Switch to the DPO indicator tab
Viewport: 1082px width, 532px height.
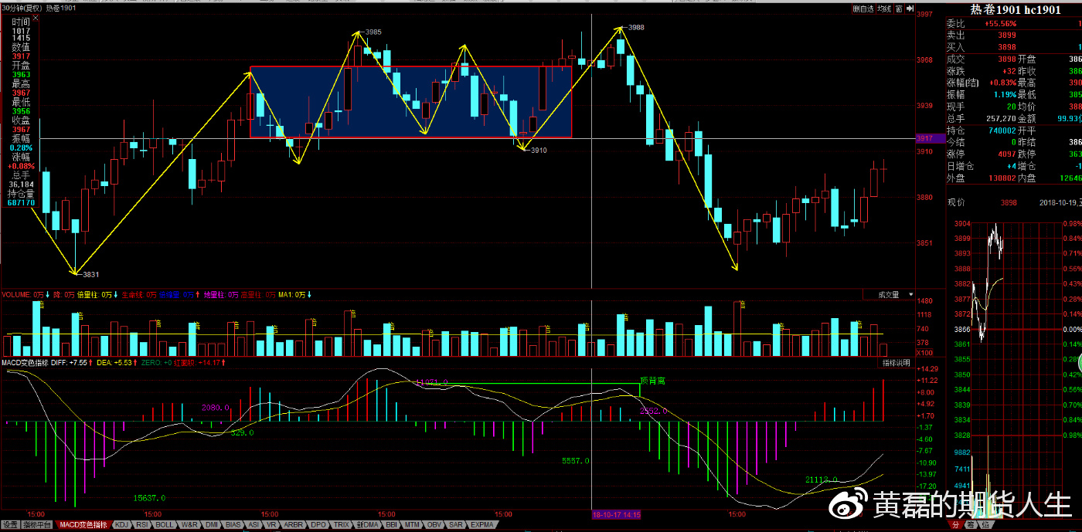click(x=318, y=525)
